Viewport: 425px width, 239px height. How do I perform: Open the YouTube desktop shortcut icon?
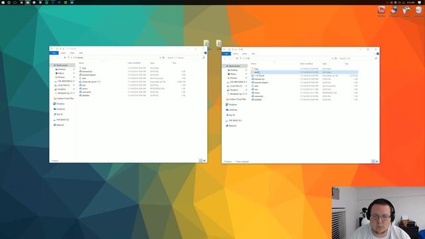[381, 11]
